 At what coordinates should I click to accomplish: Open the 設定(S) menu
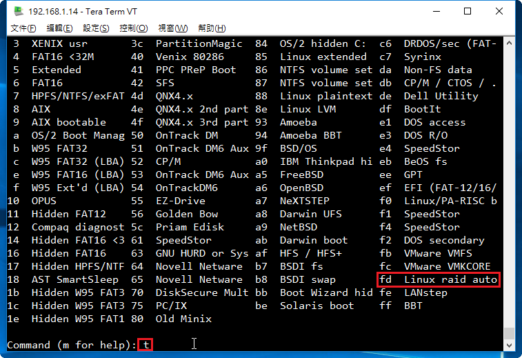(96, 28)
